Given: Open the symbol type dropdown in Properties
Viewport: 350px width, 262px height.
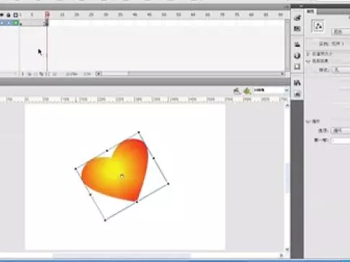Looking at the screenshot, I should pos(341,32).
